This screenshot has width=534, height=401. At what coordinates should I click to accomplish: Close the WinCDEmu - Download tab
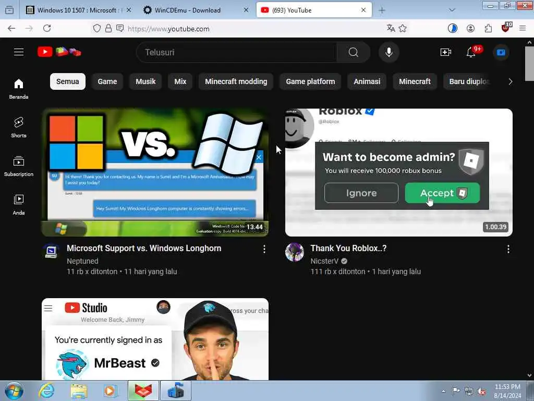pos(246,10)
